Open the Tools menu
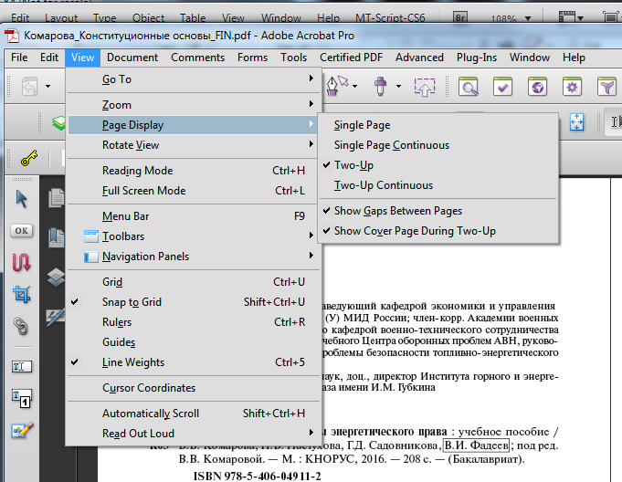The height and width of the screenshot is (482, 622). point(293,58)
